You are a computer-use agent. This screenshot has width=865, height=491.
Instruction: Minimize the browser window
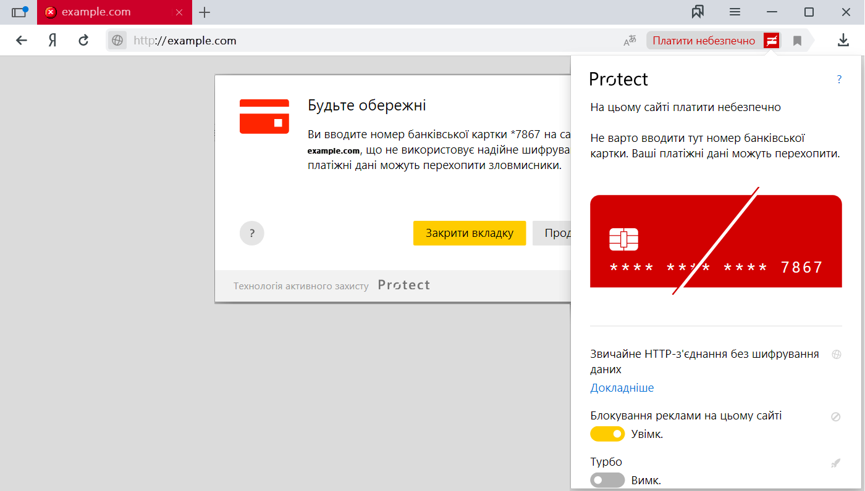click(772, 12)
